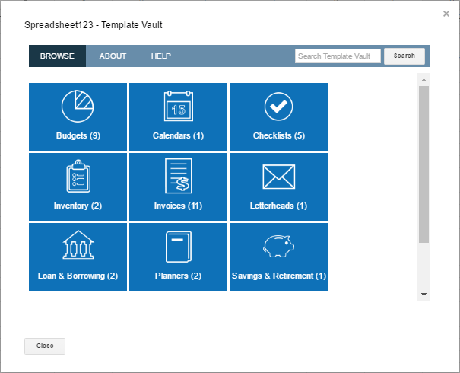Open the HELP tab

(x=160, y=56)
